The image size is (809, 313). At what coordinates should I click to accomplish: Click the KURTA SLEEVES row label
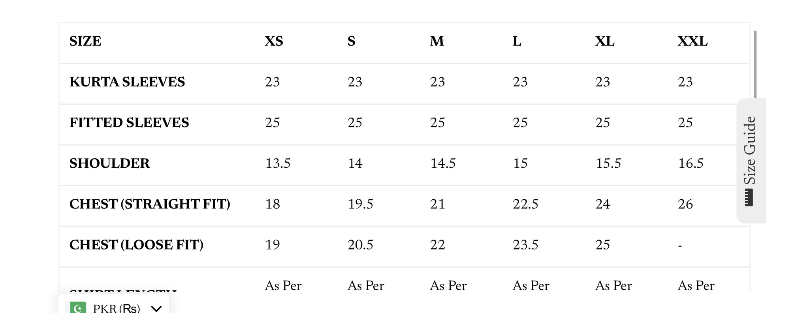coord(127,82)
